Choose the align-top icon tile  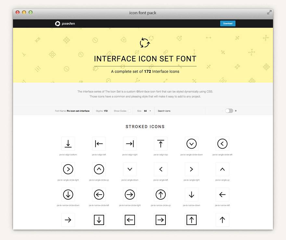point(161,144)
